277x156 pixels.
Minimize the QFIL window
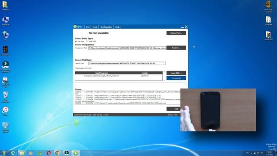click(182, 27)
